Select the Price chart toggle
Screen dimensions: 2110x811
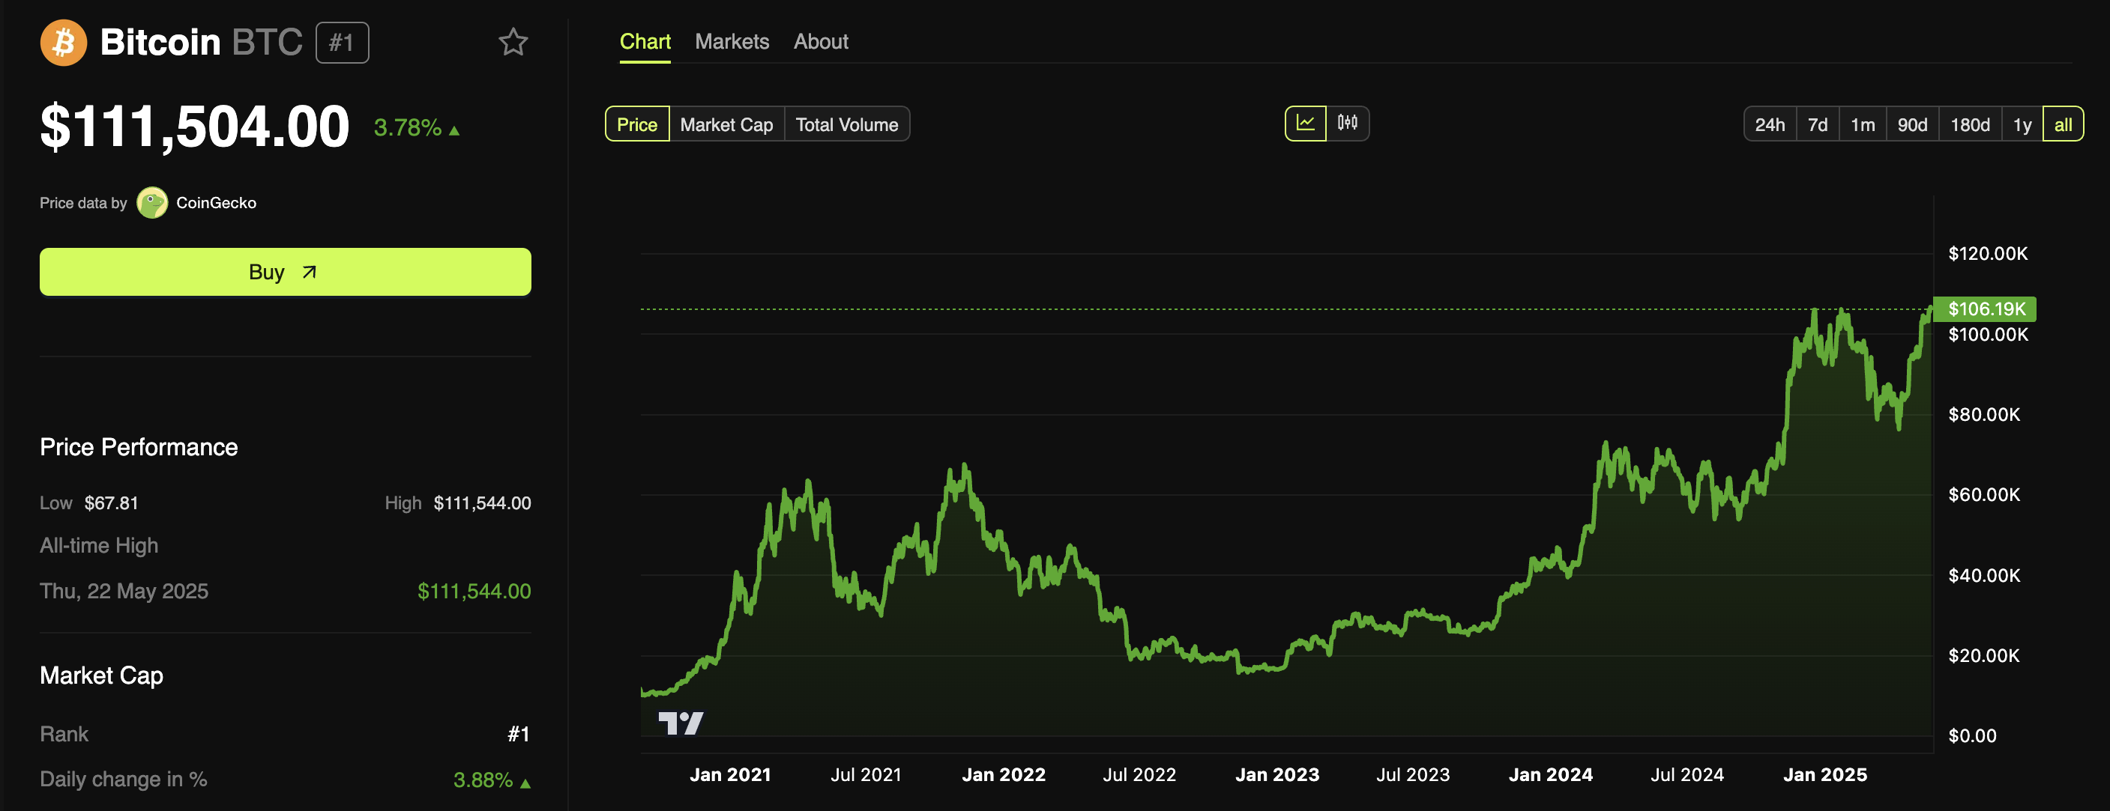pos(636,124)
